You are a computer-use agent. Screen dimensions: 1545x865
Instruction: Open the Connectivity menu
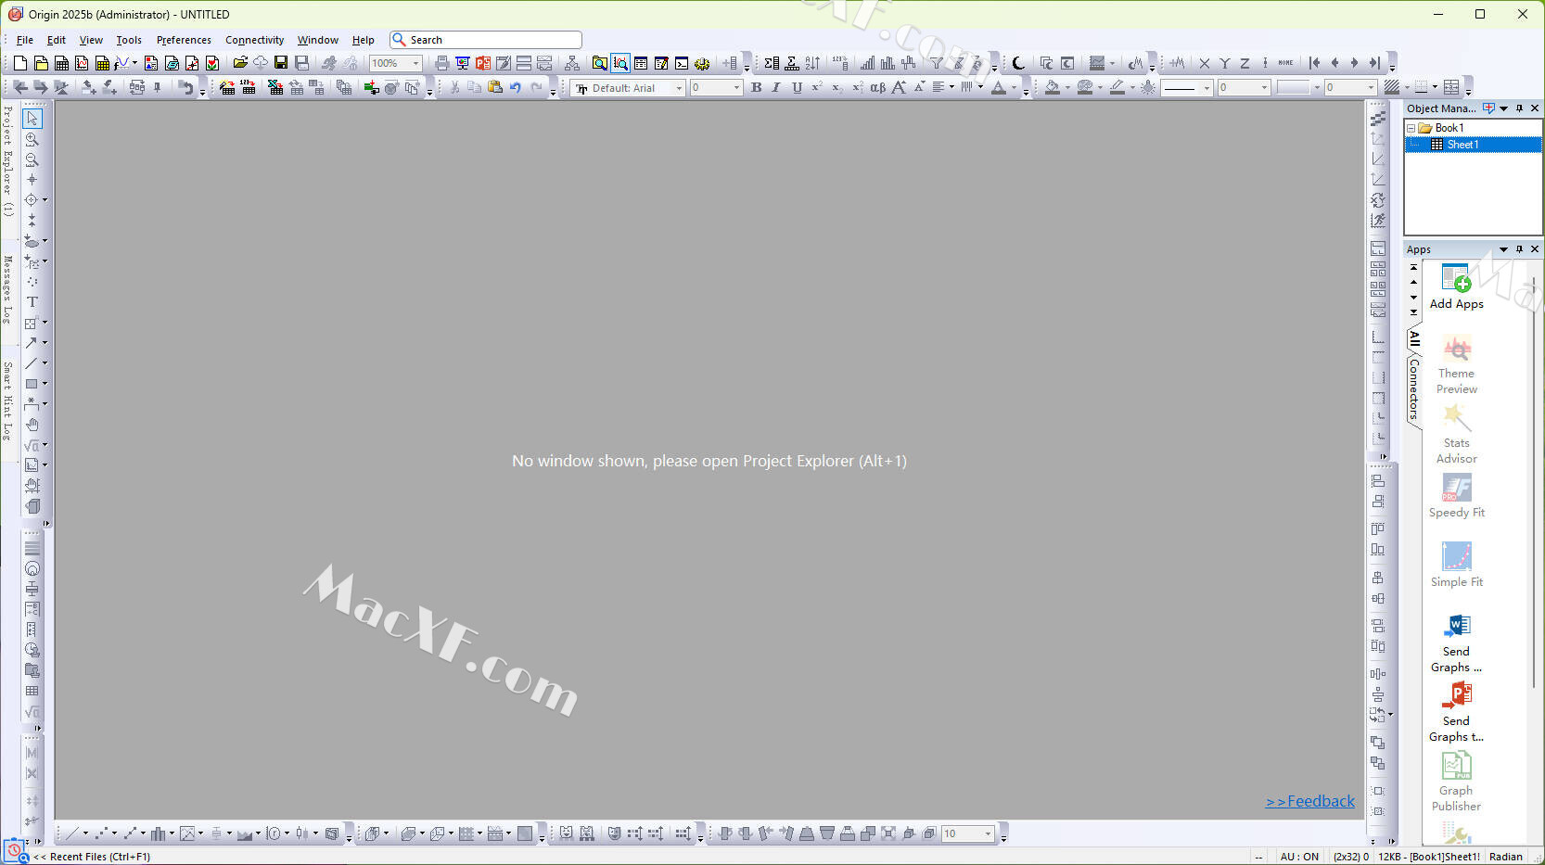[254, 40]
